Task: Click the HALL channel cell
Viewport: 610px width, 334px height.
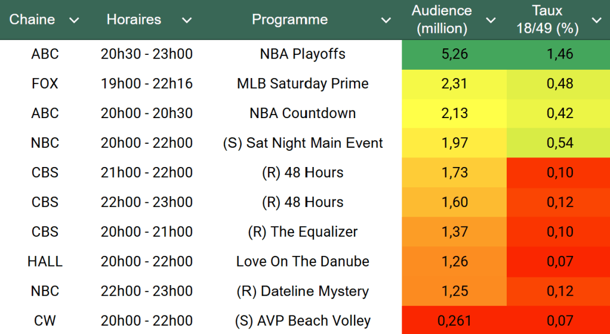Action: point(45,262)
